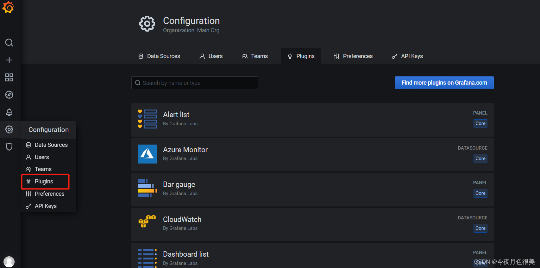Click the Bar gauge plugin icon
The height and width of the screenshot is (268, 540).
[x=147, y=188]
